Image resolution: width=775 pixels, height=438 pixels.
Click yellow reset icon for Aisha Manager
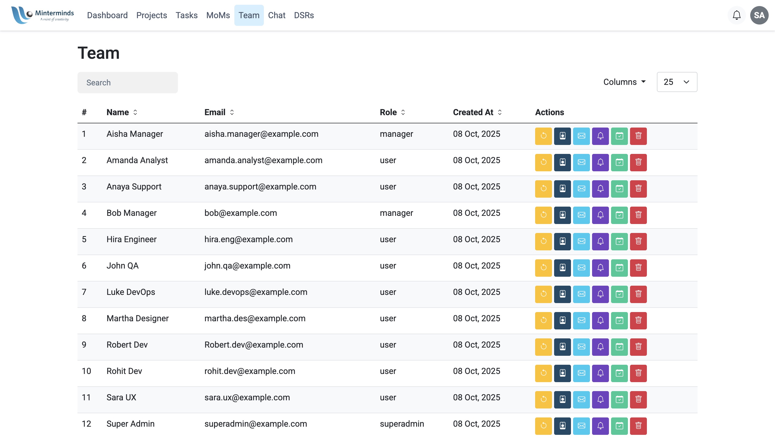click(x=543, y=136)
